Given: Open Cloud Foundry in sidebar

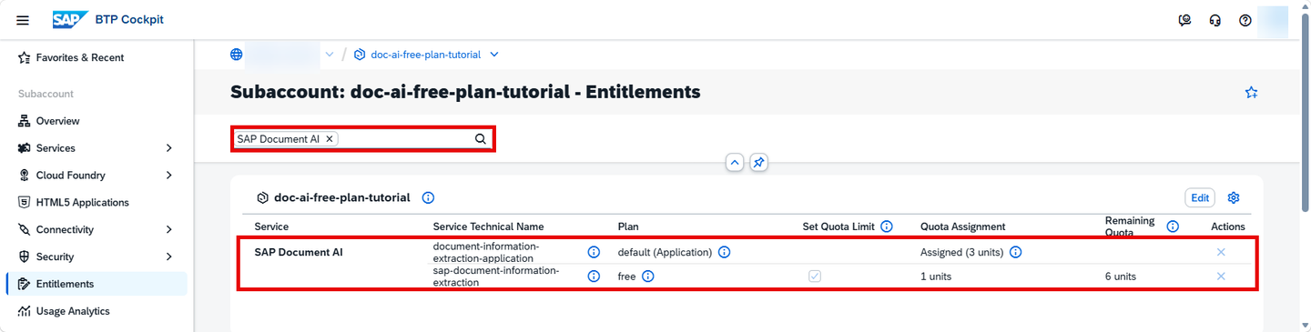Looking at the screenshot, I should 70,176.
